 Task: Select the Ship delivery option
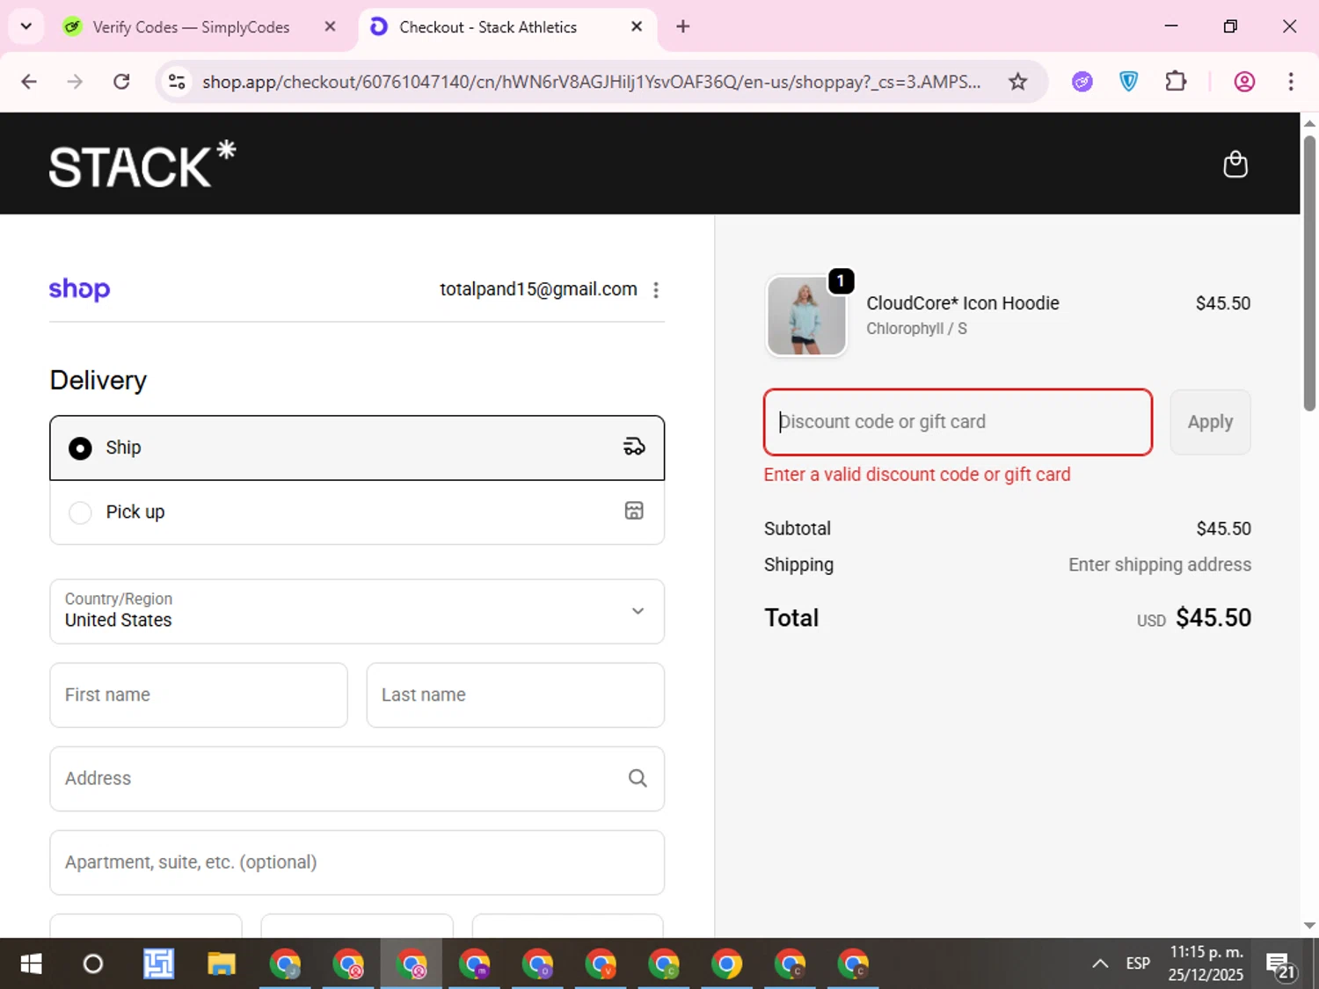click(x=357, y=447)
